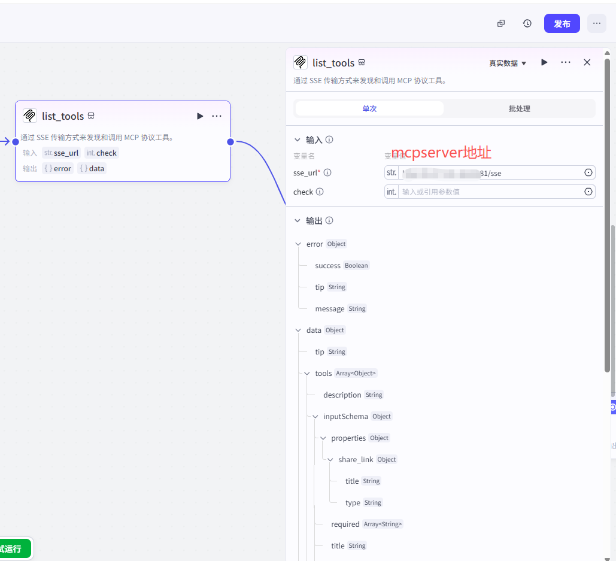Click the info icon next to 输入
This screenshot has width=616, height=561.
tap(329, 140)
